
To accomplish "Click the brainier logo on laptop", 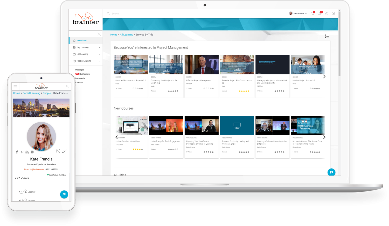I will coord(86,19).
